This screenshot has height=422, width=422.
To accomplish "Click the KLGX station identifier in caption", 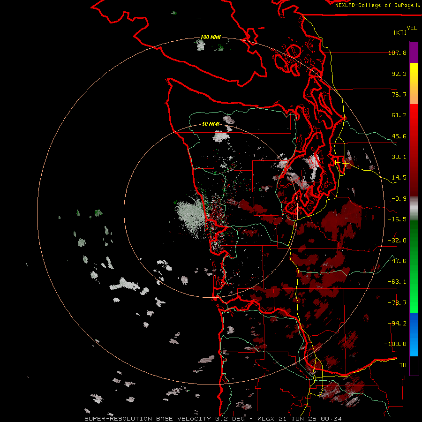I will click(x=266, y=419).
